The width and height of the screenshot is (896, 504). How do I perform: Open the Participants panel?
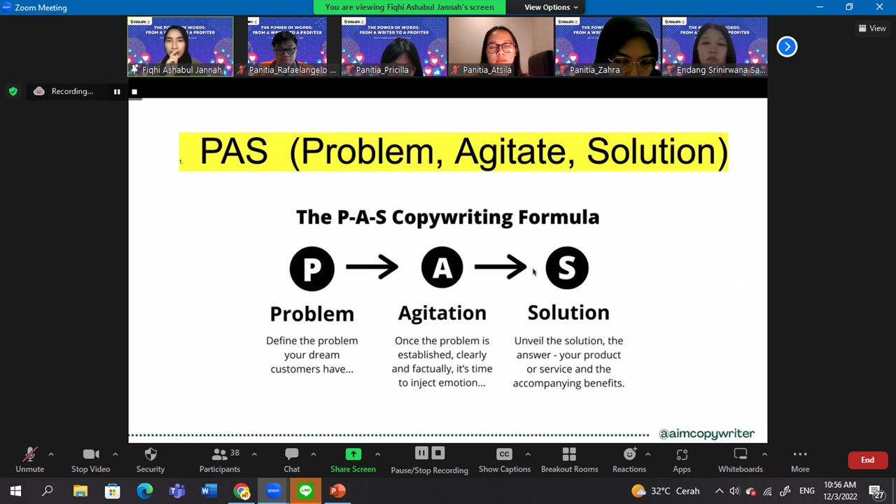tap(220, 459)
